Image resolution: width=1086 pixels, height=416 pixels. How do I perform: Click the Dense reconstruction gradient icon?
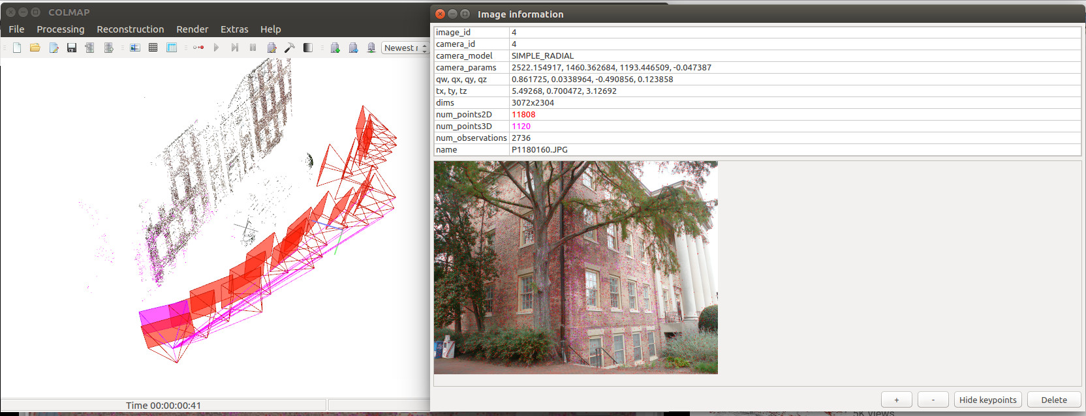[308, 48]
